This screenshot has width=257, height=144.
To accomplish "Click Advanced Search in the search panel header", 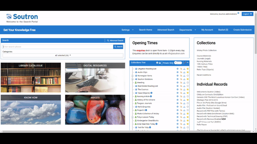I will click(115, 41).
